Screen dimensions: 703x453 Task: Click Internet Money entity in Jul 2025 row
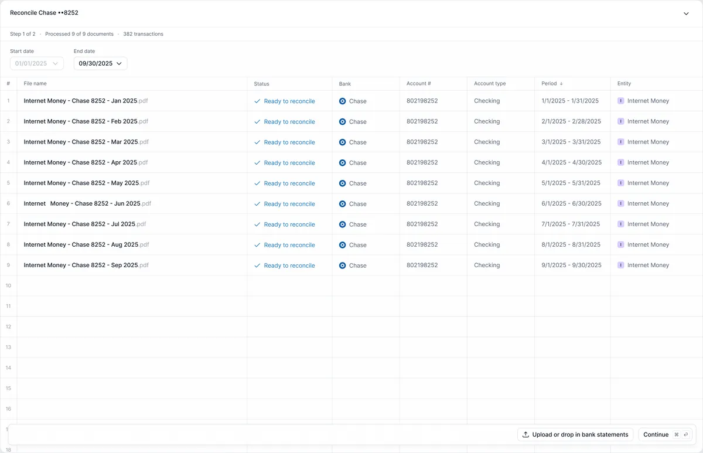(x=648, y=224)
